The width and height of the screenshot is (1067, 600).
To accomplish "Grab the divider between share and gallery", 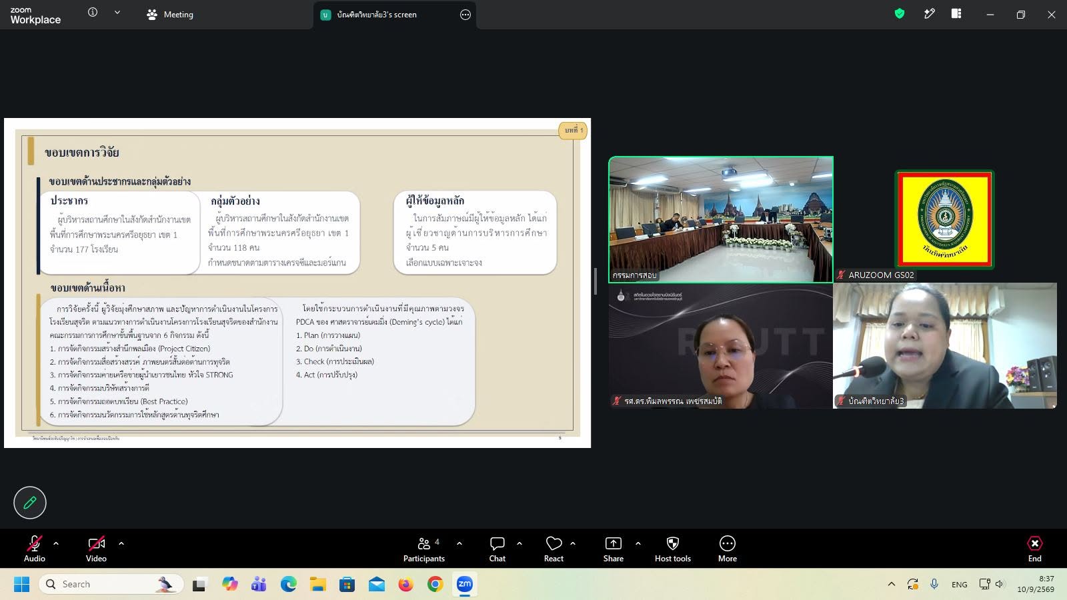I will pyautogui.click(x=595, y=281).
